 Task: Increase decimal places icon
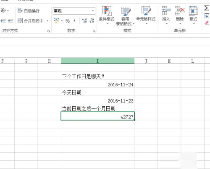click(x=84, y=21)
